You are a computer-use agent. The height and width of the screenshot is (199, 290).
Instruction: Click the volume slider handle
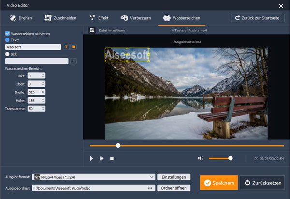coord(231,158)
